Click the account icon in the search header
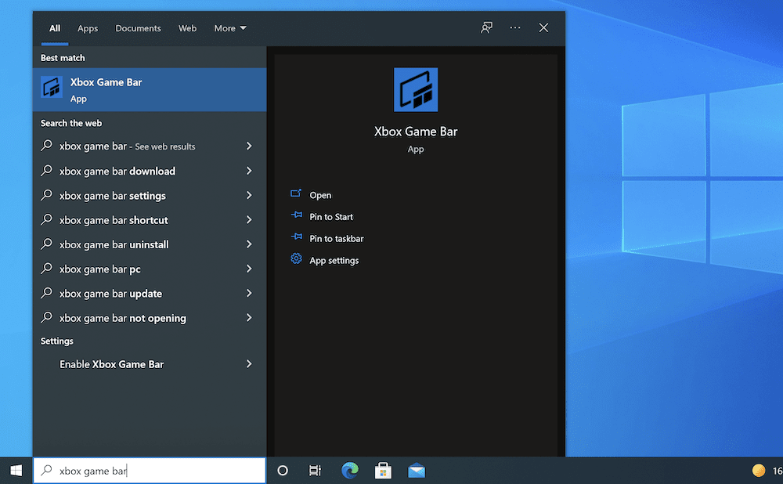The height and width of the screenshot is (484, 783). click(x=486, y=27)
